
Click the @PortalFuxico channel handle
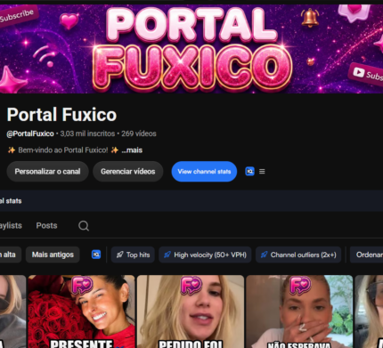point(30,134)
